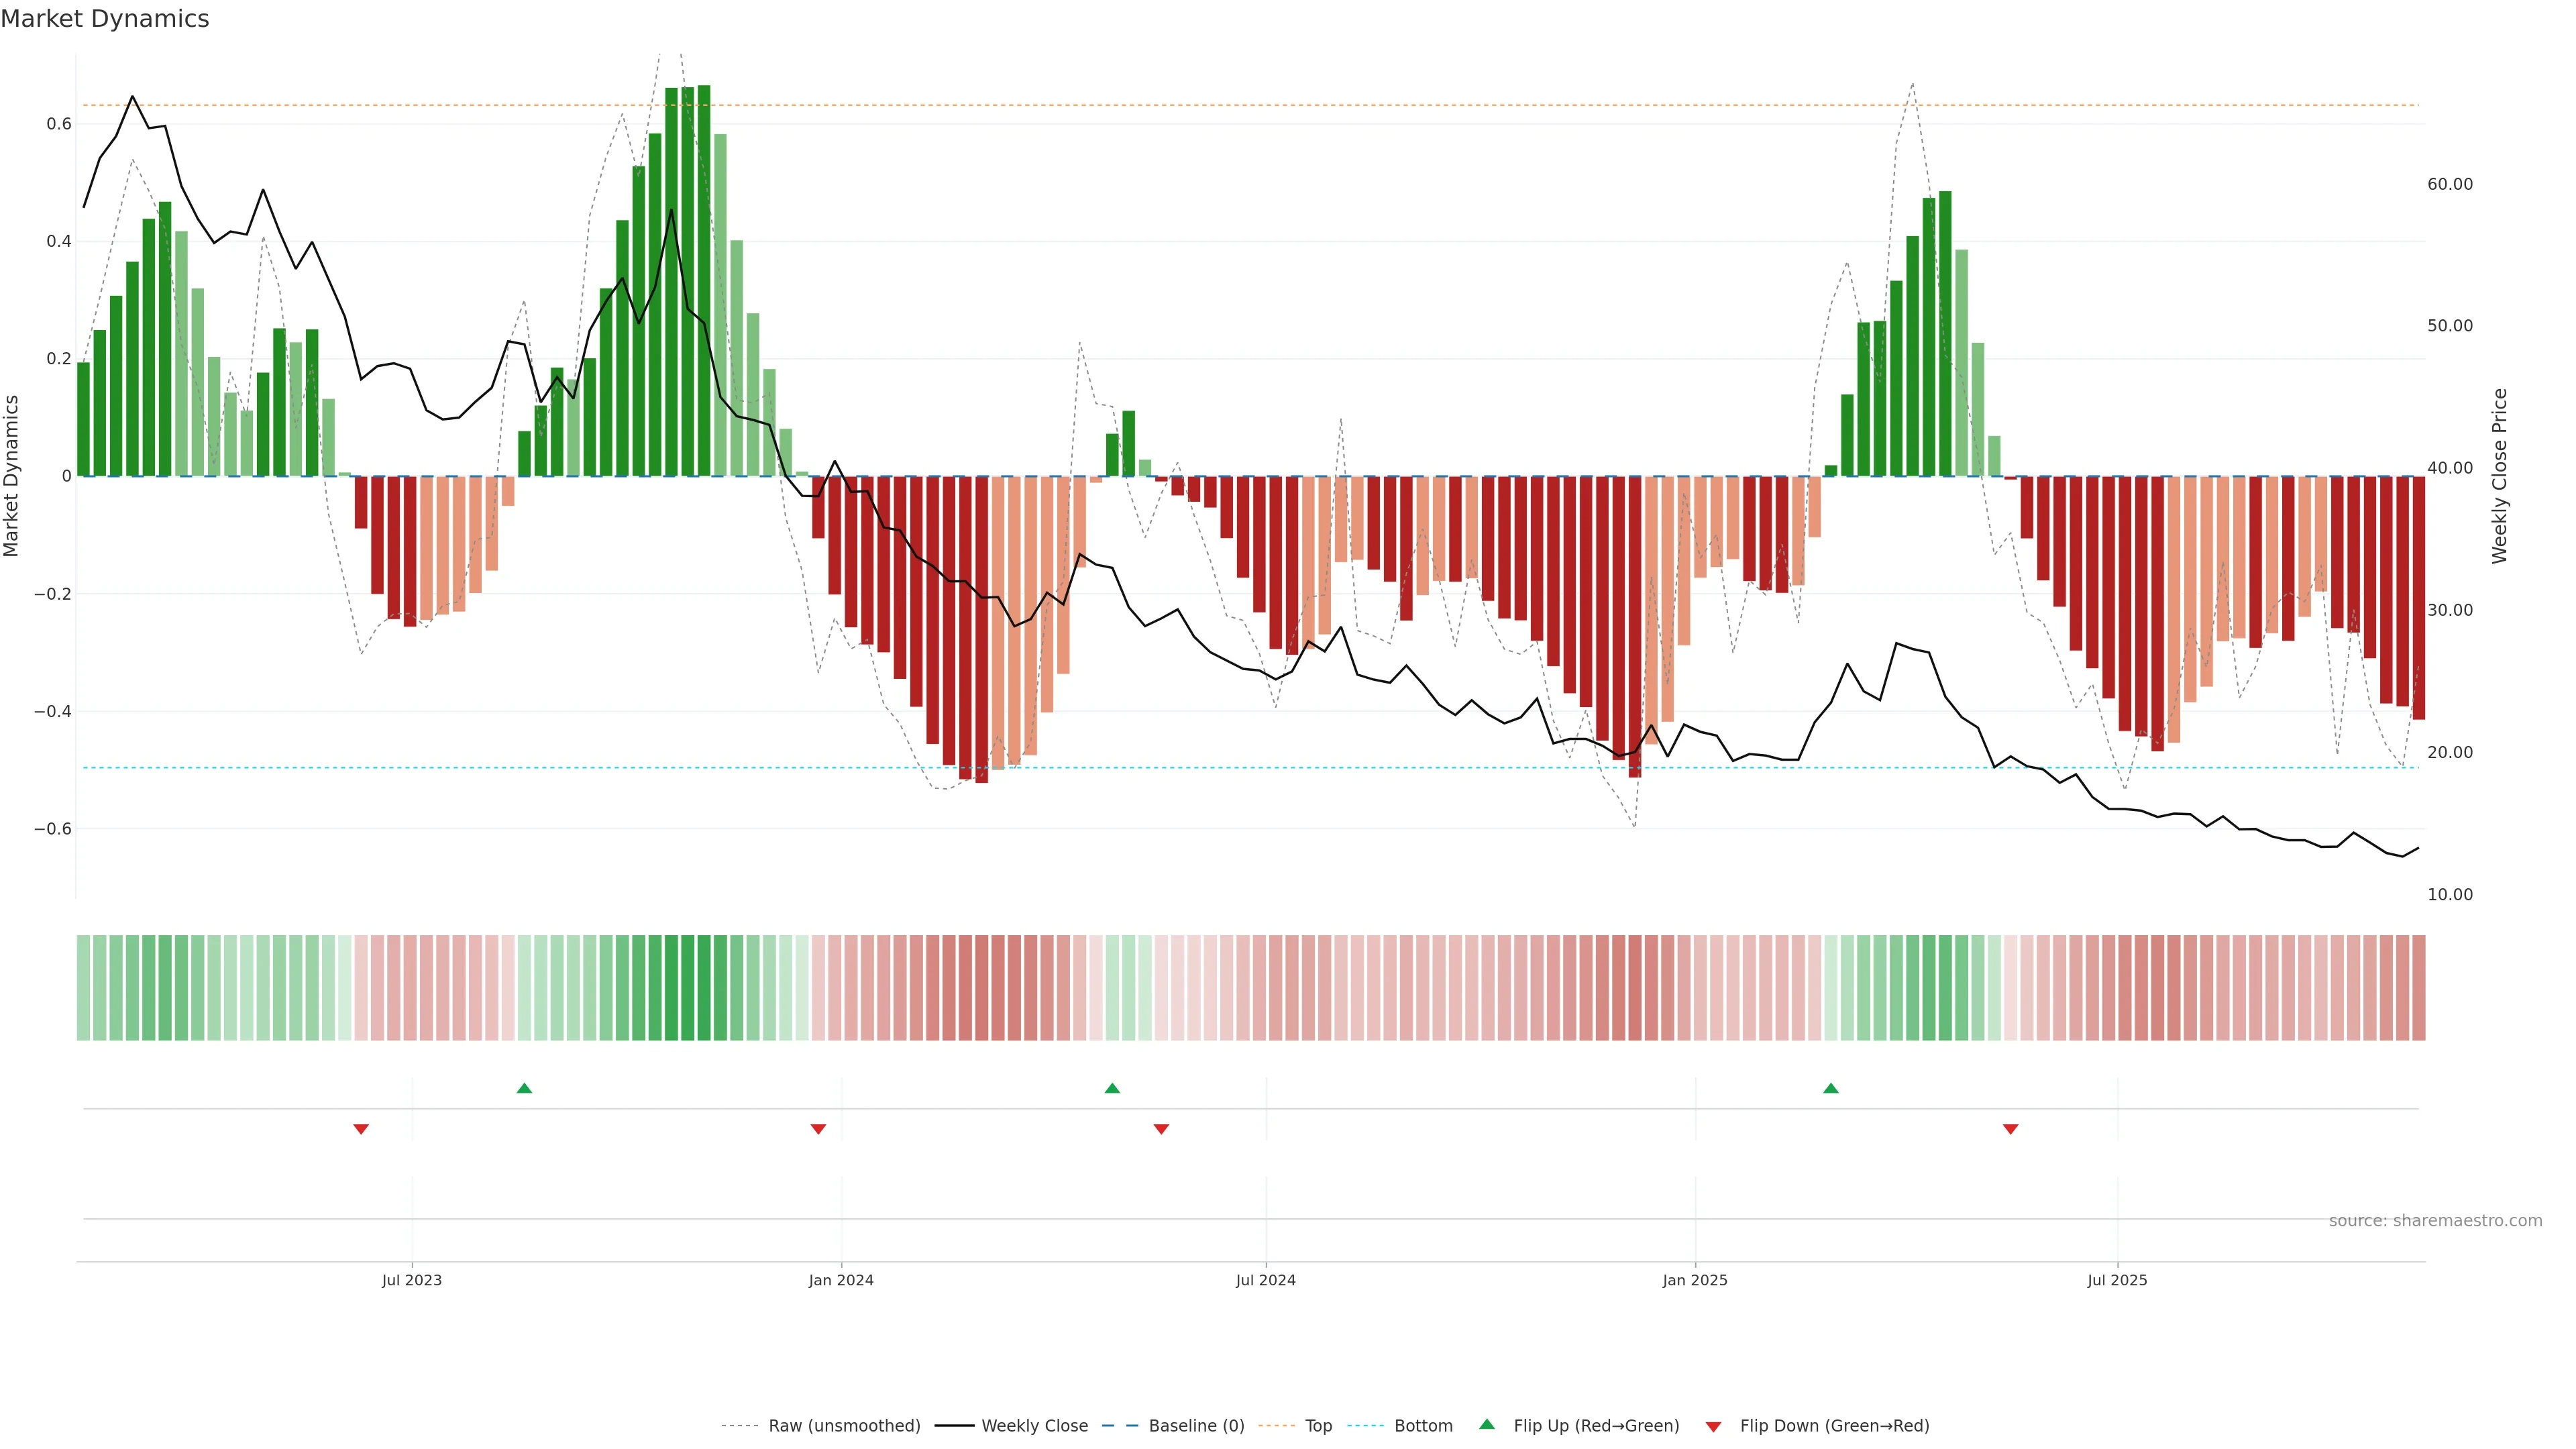Click the red Flip Down marker before Jan 2024
Image resolution: width=2576 pixels, height=1449 pixels.
click(x=818, y=1129)
